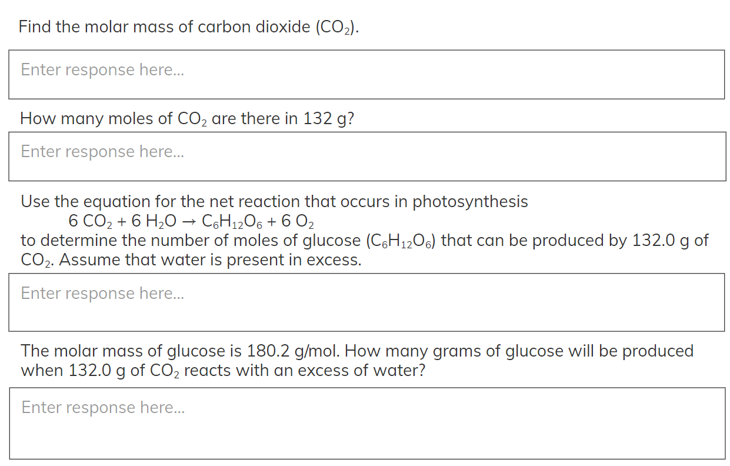
Task: Click the carbon dioxide molar mass question
Action: click(188, 26)
